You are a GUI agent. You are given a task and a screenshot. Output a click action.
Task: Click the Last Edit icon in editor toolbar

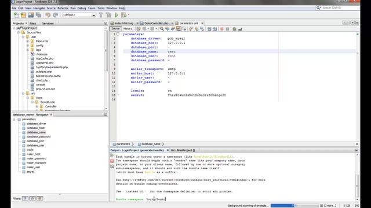[139, 29]
